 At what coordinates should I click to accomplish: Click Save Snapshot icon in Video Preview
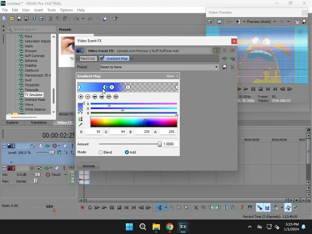(304, 22)
